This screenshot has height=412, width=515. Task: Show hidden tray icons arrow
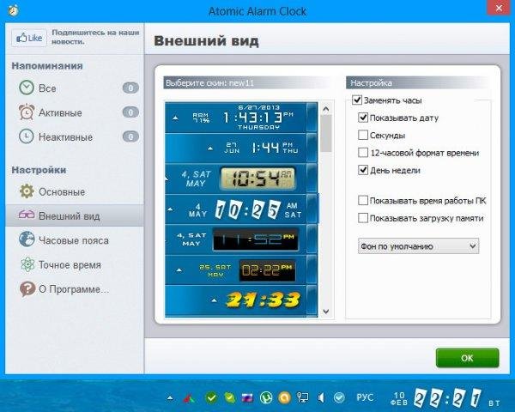click(x=170, y=398)
